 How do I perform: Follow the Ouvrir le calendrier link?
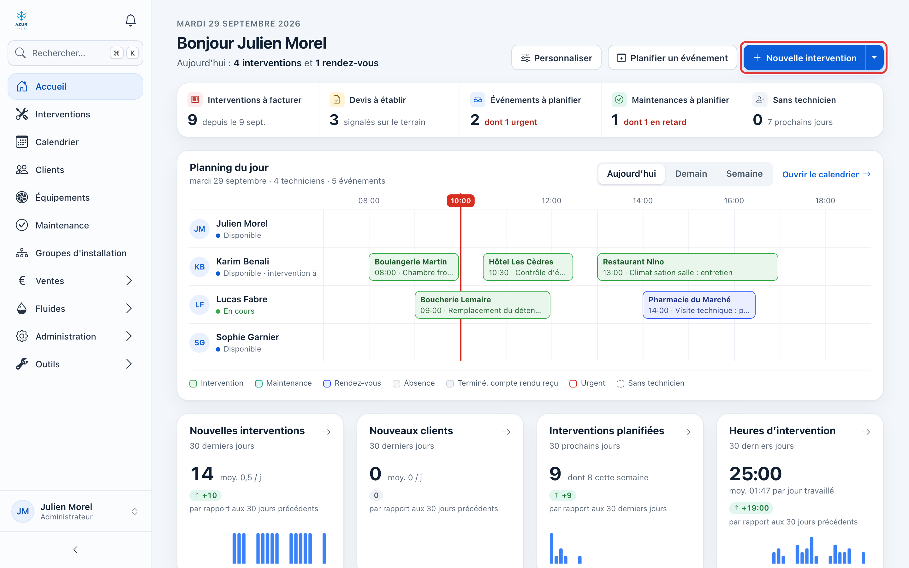click(826, 174)
